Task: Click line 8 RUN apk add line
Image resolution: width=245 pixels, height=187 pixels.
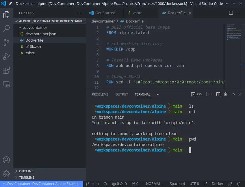Action: coord(145,66)
